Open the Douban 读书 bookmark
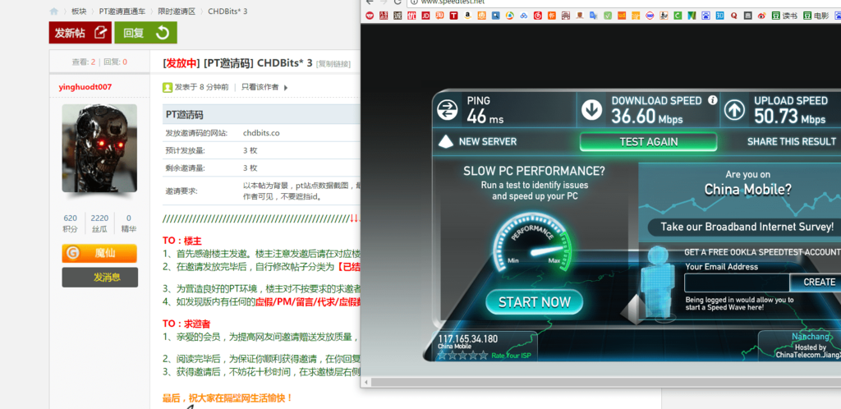841x409 pixels. (784, 16)
